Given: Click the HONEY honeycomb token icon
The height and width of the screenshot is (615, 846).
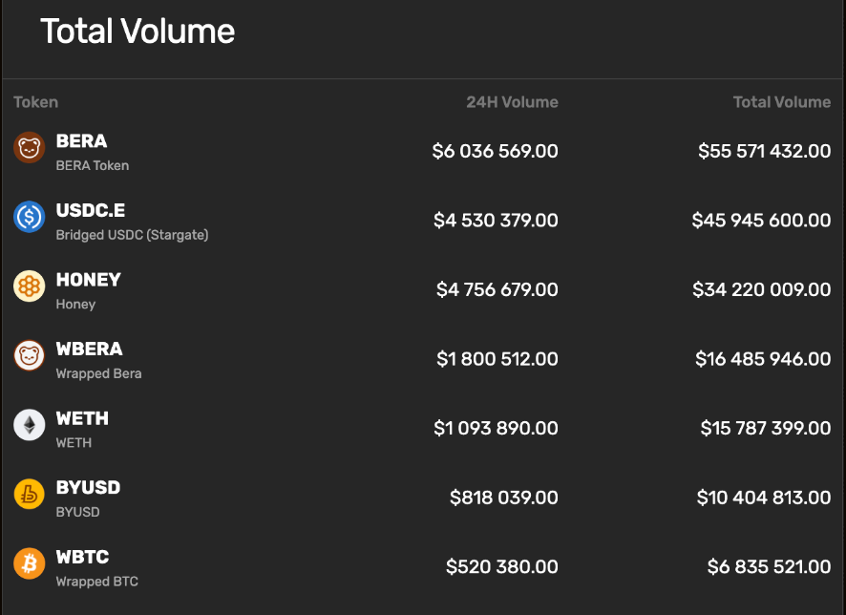Looking at the screenshot, I should [30, 286].
